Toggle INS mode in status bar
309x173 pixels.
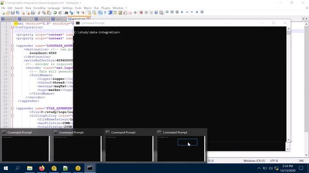tap(301, 161)
